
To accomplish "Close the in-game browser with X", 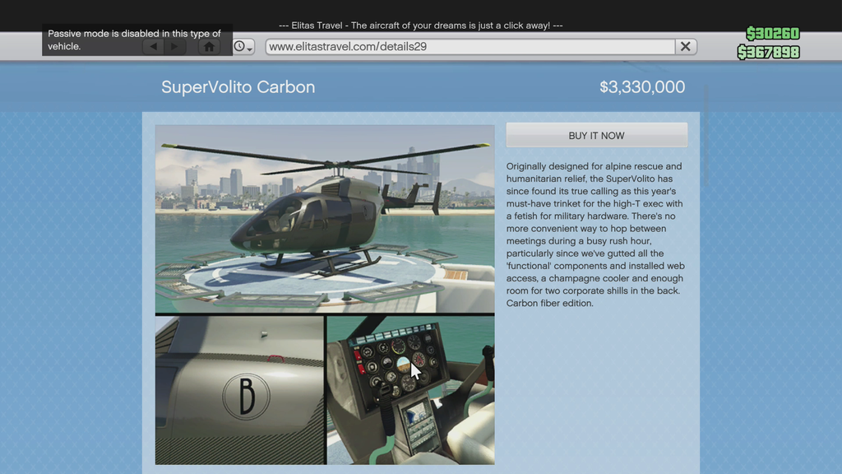I will 686,47.
